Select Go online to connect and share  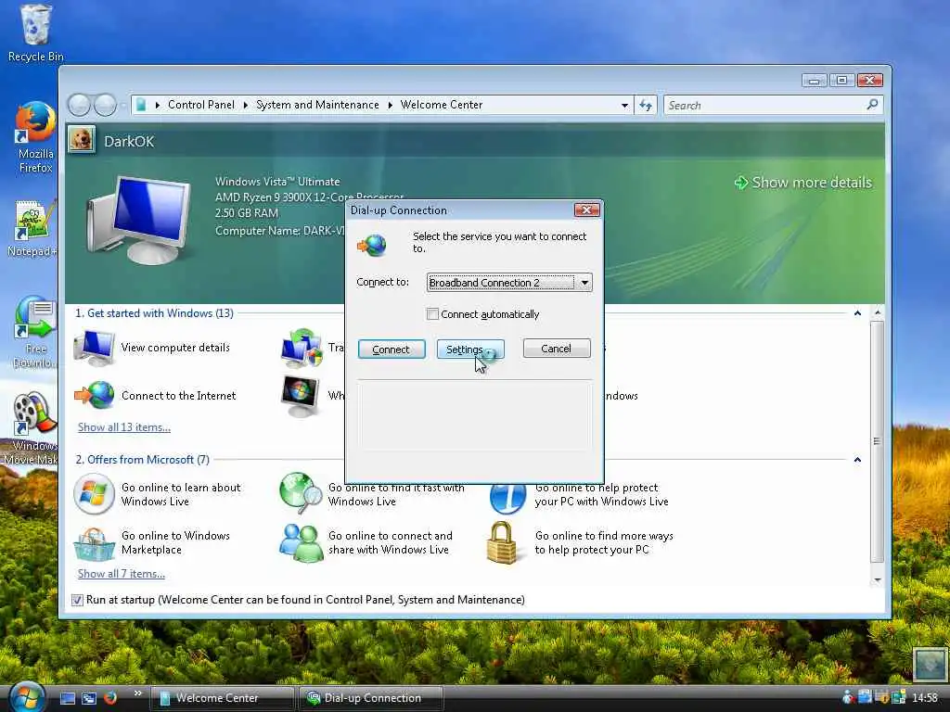391,542
